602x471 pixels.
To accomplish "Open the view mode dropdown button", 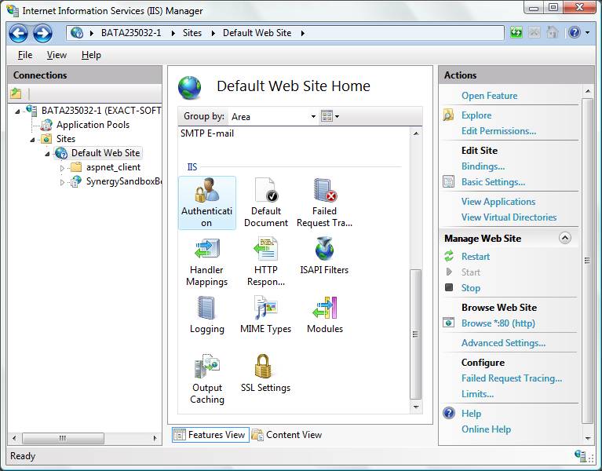I will (330, 116).
